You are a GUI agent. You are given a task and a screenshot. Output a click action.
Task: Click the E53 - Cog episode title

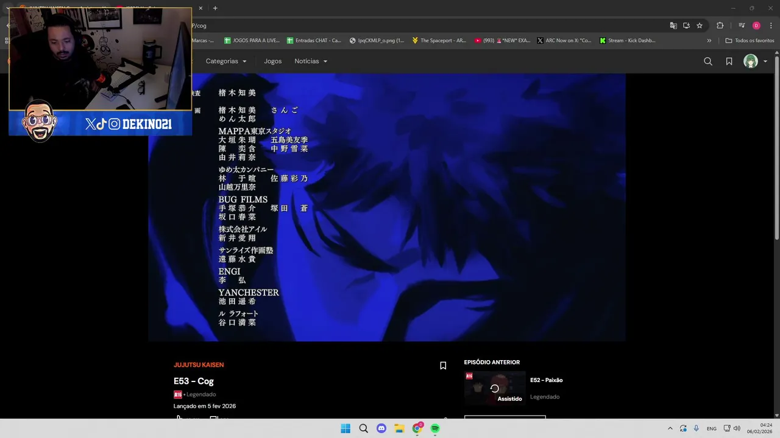pos(194,381)
